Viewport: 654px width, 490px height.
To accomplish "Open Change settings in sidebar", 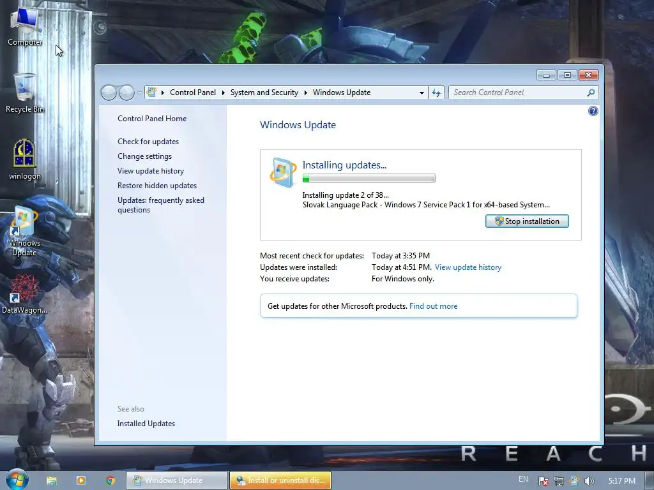I will tap(144, 156).
